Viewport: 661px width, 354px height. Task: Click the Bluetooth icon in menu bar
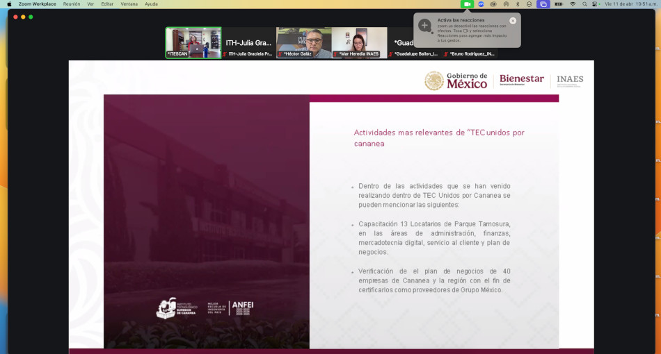click(517, 3)
